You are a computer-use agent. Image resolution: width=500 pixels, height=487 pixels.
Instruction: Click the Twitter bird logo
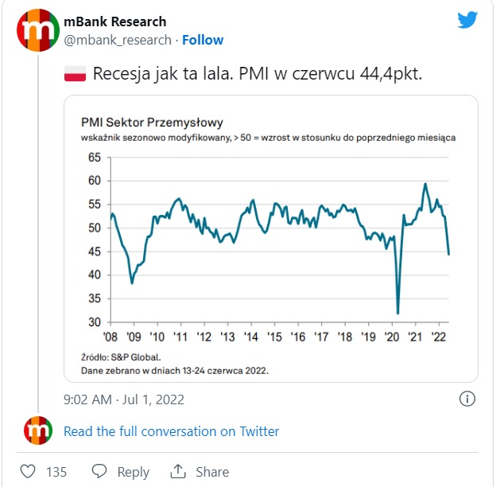click(x=467, y=20)
